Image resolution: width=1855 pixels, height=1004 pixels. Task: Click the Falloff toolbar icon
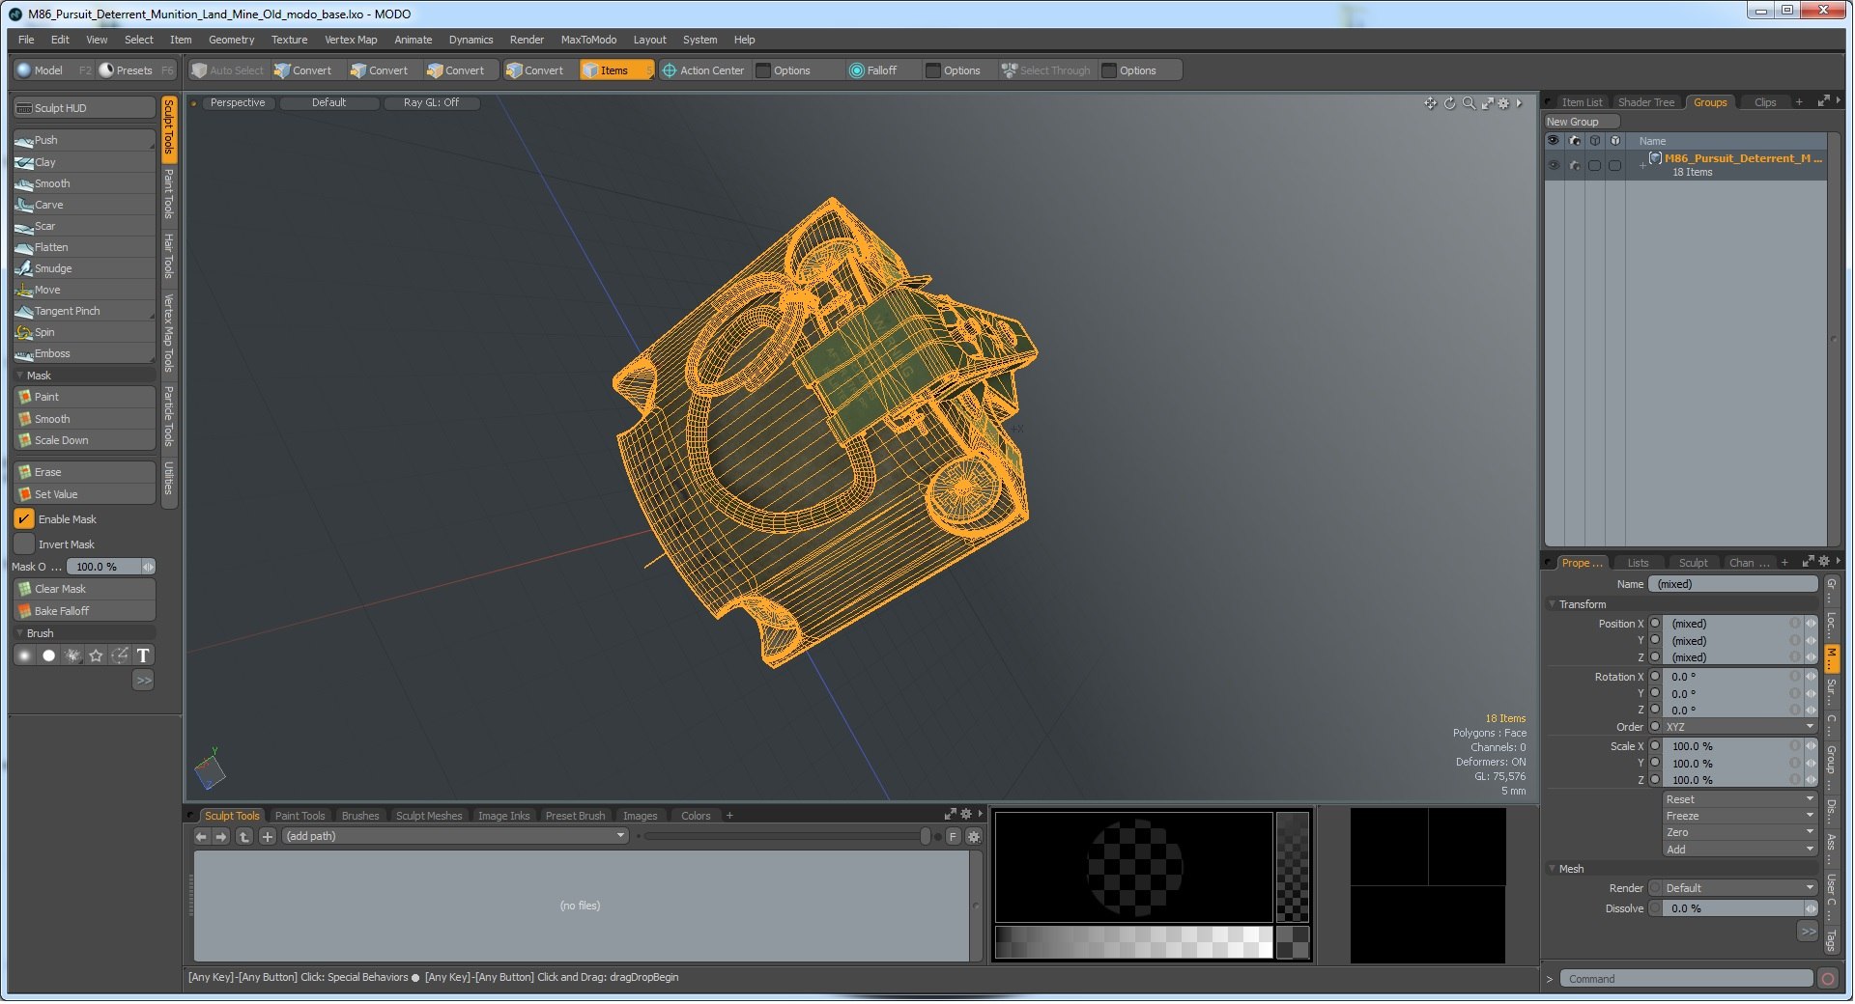[x=873, y=70]
